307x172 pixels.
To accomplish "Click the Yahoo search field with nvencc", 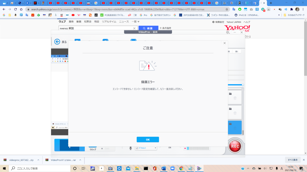I will pyautogui.click(x=95, y=28).
